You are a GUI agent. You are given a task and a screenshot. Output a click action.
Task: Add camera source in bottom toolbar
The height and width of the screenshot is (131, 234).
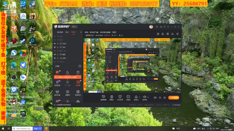(x=112, y=98)
